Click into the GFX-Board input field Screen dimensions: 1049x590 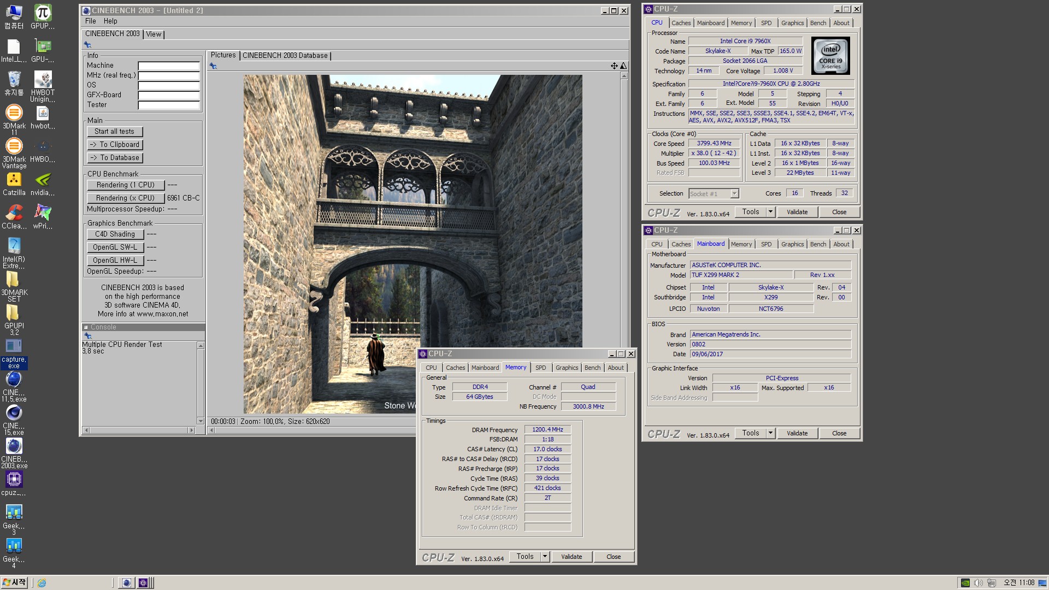169,96
